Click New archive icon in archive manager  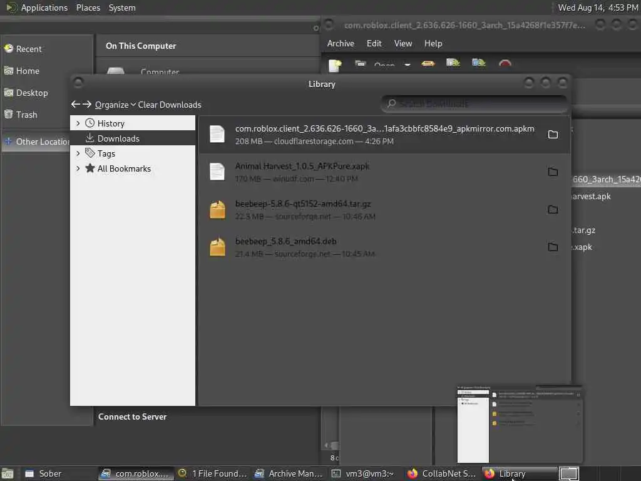(335, 65)
